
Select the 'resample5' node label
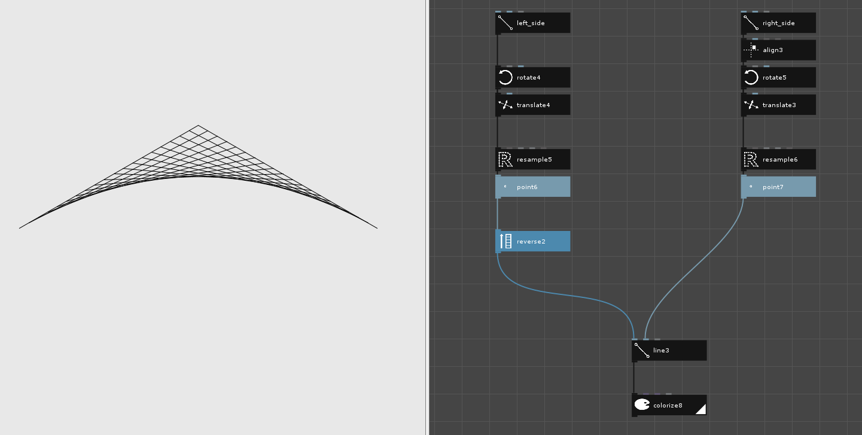pyautogui.click(x=534, y=159)
